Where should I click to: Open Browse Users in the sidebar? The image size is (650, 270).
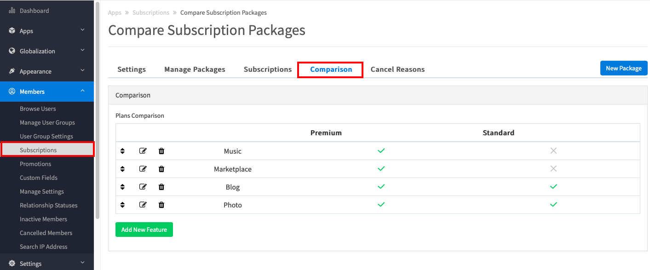(38, 109)
